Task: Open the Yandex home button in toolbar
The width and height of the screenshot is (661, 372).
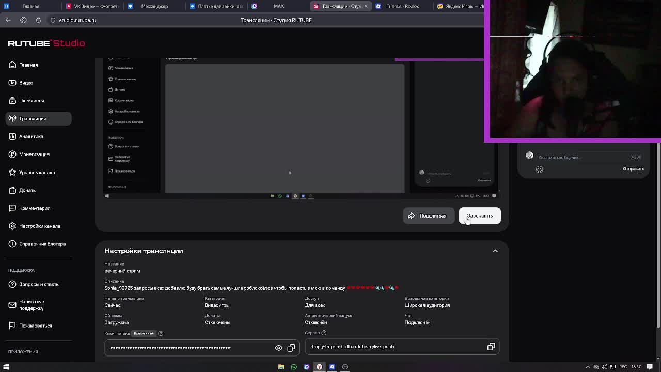Action: tap(23, 20)
